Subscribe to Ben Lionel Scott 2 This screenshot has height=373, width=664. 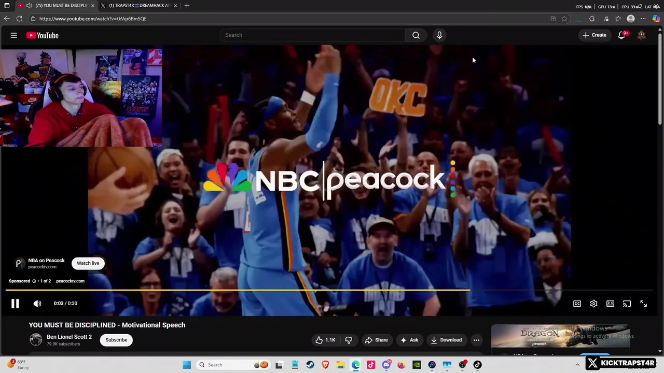point(116,340)
